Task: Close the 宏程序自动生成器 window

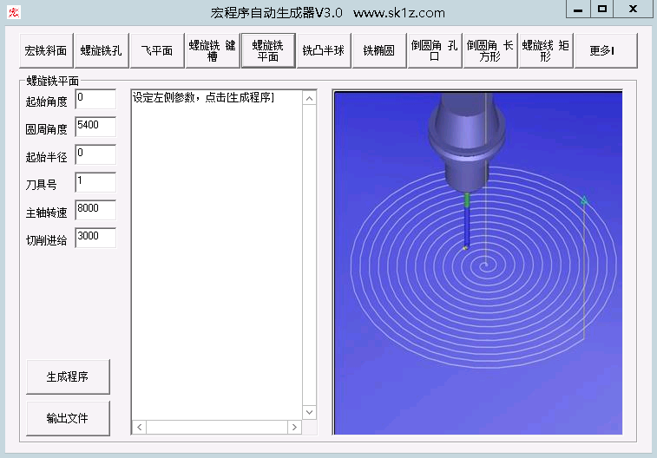Action: (x=633, y=9)
